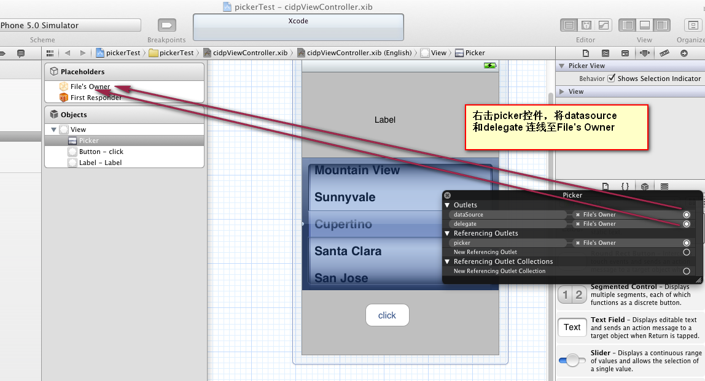This screenshot has height=381, width=705.
Task: Collapse the Picker View inspector section
Action: pyautogui.click(x=561, y=66)
